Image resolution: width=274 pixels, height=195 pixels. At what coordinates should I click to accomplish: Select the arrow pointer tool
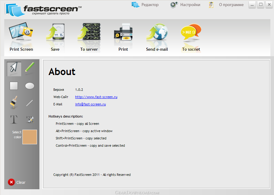point(14,69)
